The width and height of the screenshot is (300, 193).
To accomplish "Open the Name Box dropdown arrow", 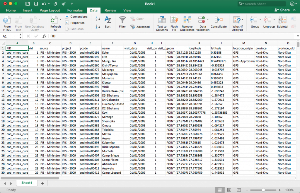I will [20, 36].
